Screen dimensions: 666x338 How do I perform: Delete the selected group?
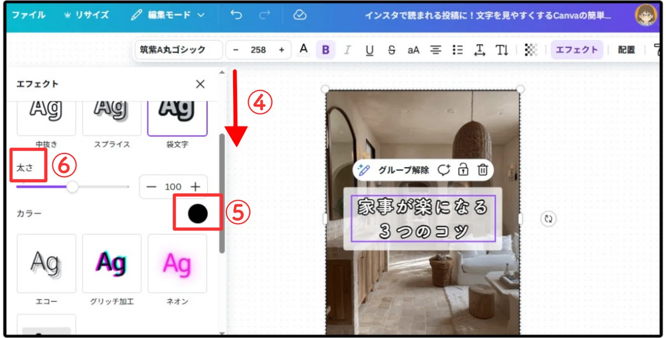pos(483,170)
